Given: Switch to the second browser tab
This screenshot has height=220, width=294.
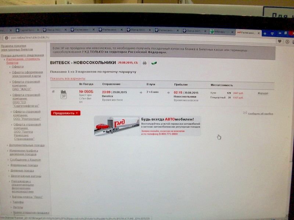Looking at the screenshot, I should [26, 30].
